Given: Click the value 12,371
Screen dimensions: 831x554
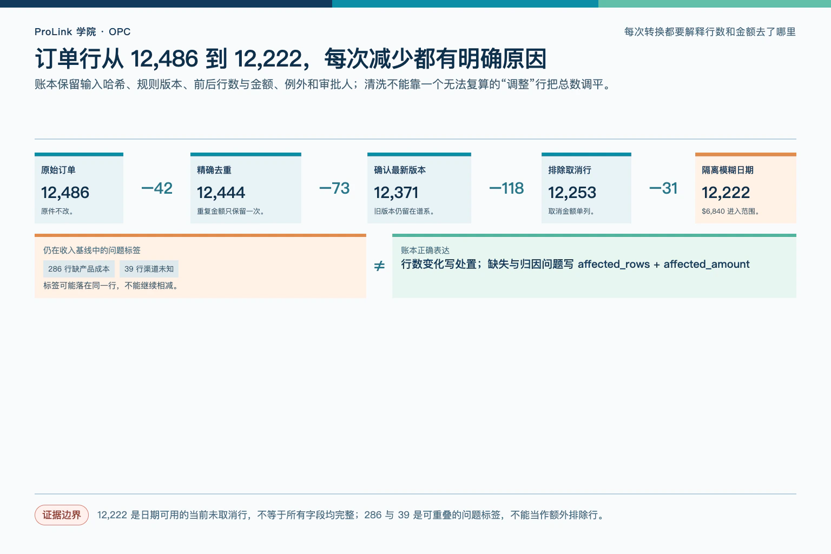Looking at the screenshot, I should (397, 193).
